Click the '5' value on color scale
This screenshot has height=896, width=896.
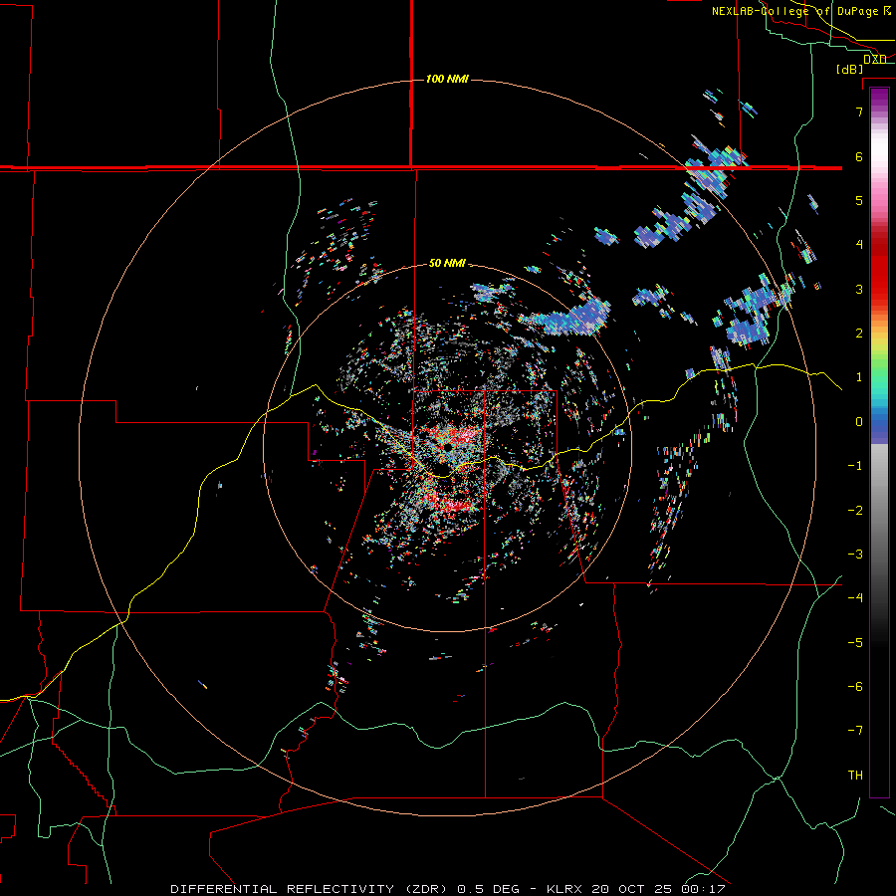click(x=859, y=200)
